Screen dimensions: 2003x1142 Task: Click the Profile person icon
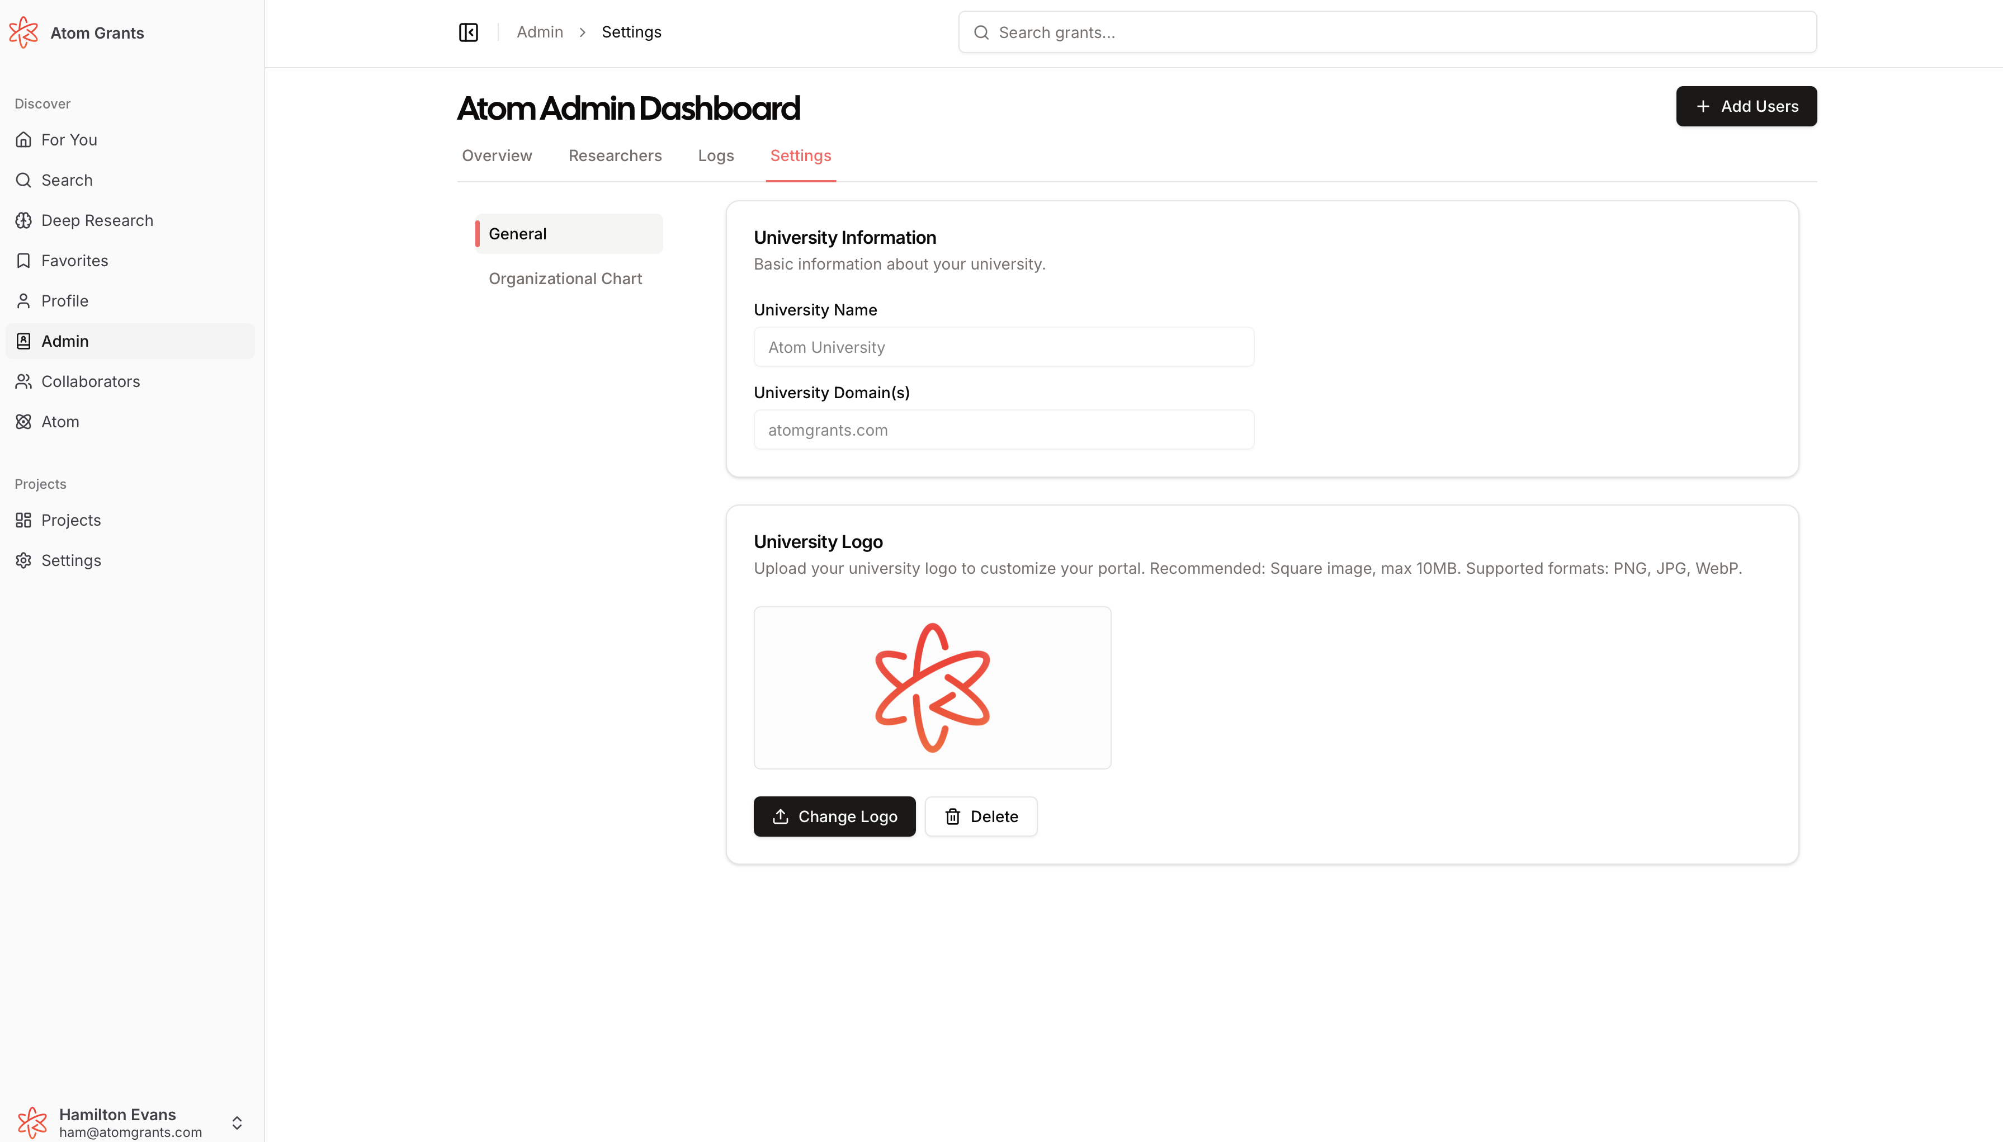(x=23, y=301)
